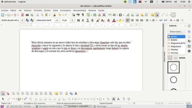Export document as PDF icon
Viewport: 192px width, 108px height.
coord(22,15)
